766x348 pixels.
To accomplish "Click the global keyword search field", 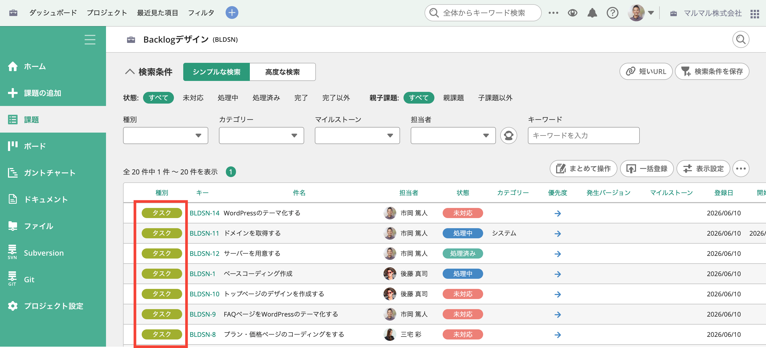I will (483, 13).
